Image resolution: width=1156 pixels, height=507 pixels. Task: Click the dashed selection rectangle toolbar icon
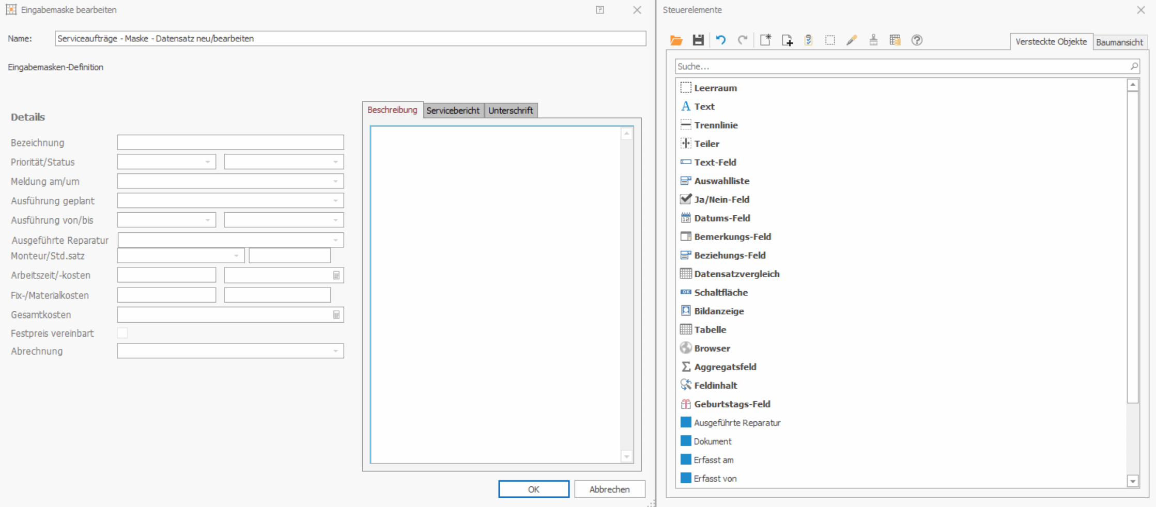[830, 40]
